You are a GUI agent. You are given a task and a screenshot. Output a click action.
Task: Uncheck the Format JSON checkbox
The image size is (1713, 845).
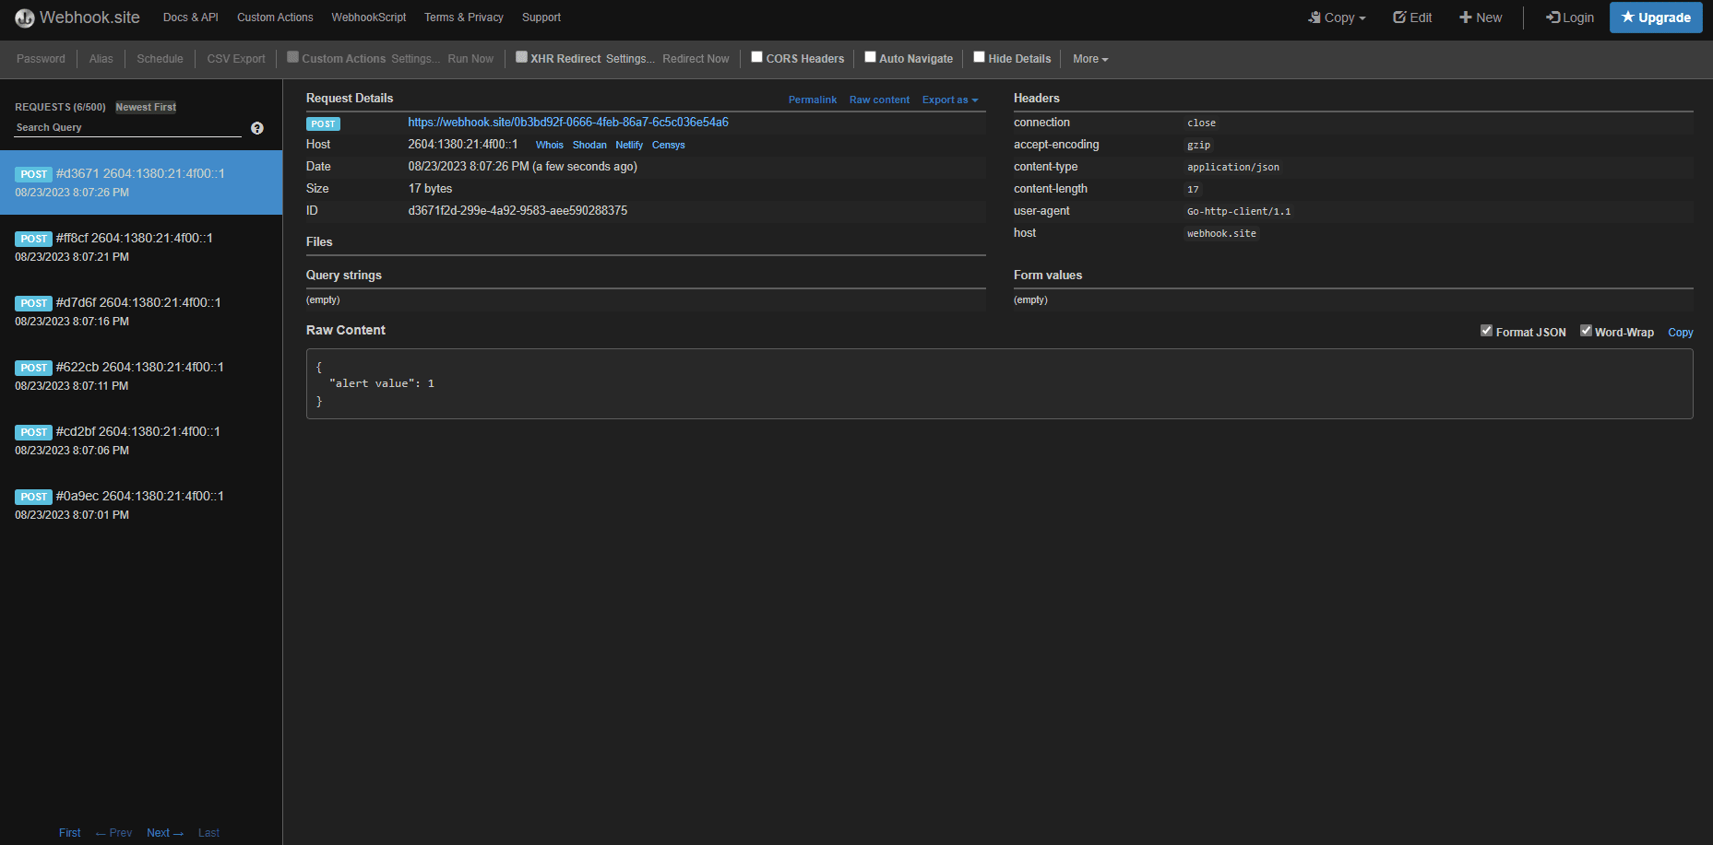1486,331
